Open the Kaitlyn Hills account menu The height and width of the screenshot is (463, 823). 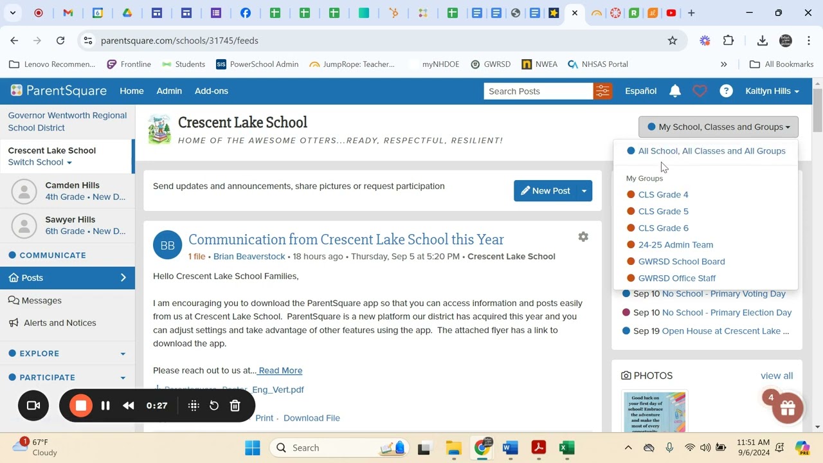(772, 91)
